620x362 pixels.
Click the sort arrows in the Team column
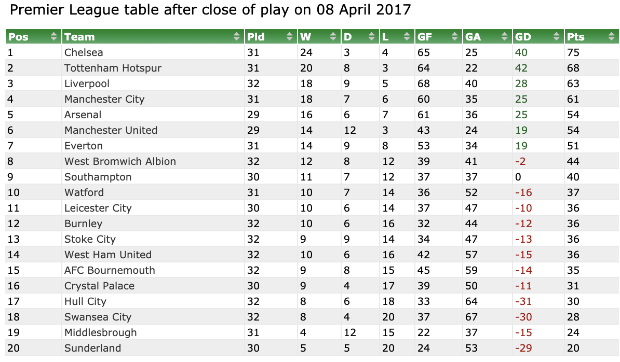(x=237, y=37)
